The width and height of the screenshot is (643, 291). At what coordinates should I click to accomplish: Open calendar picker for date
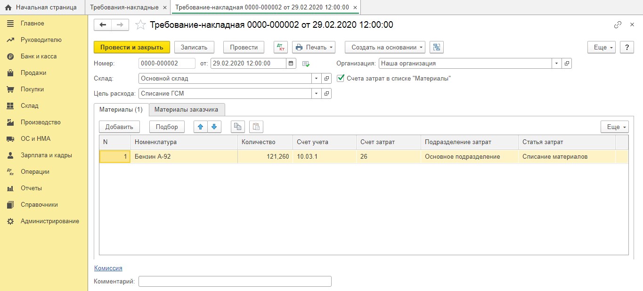coord(291,63)
